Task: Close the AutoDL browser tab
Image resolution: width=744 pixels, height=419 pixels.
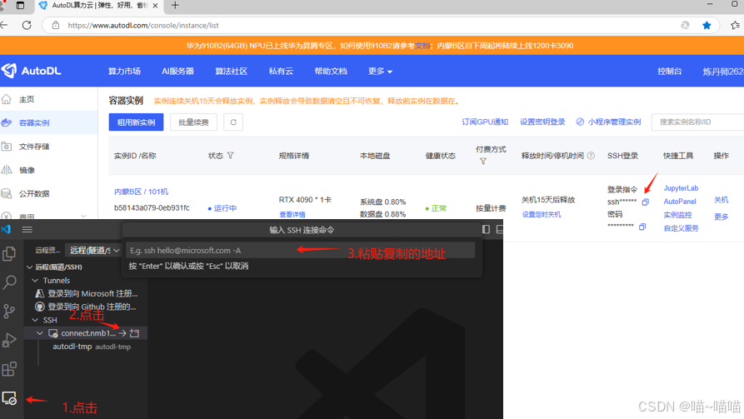Action: pos(155,5)
